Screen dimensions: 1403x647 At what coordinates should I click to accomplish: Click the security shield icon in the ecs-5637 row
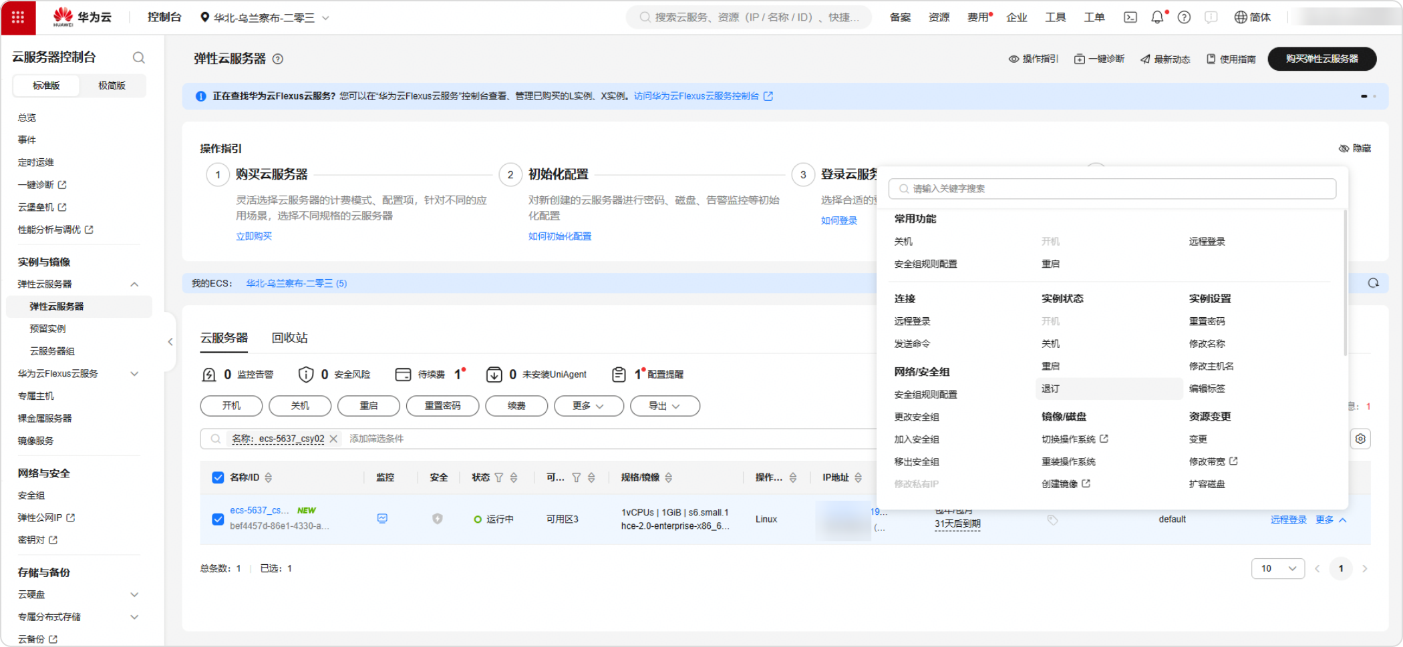click(x=438, y=519)
